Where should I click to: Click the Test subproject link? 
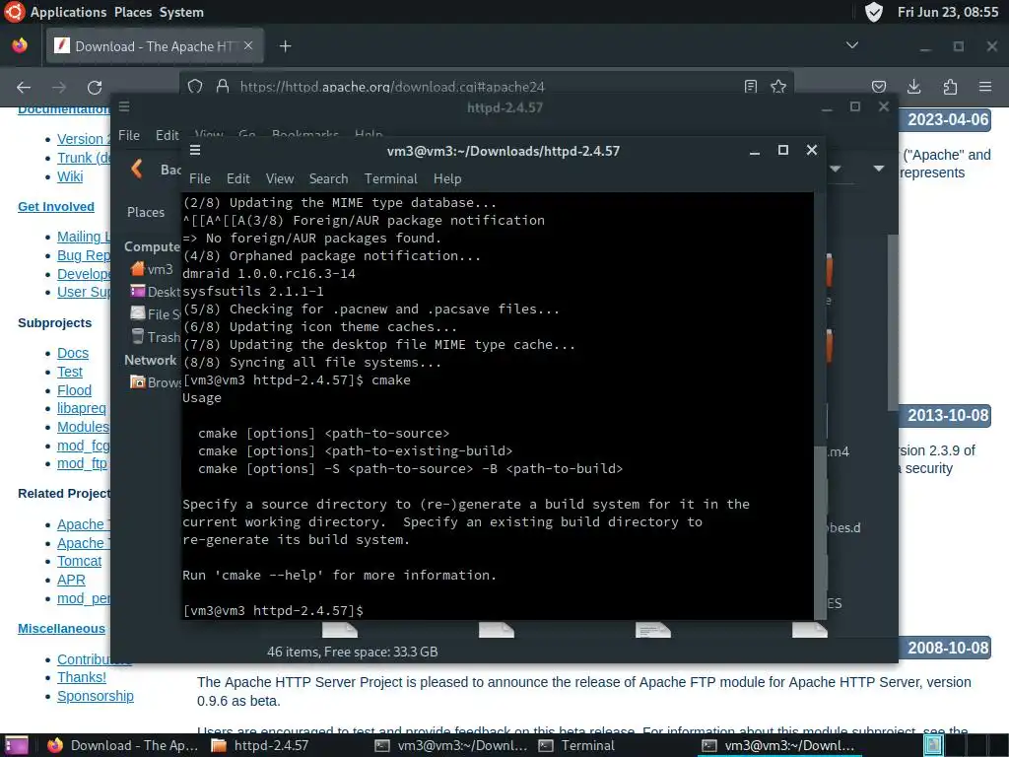point(70,372)
